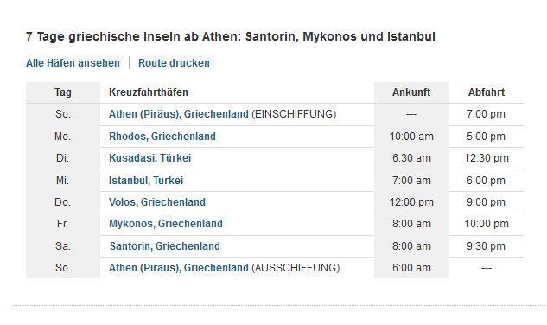
Task: Open the Athen (Piräus) Einschiffung port link
Action: (179, 114)
